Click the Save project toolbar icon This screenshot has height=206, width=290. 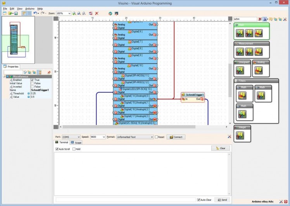(x=16, y=13)
